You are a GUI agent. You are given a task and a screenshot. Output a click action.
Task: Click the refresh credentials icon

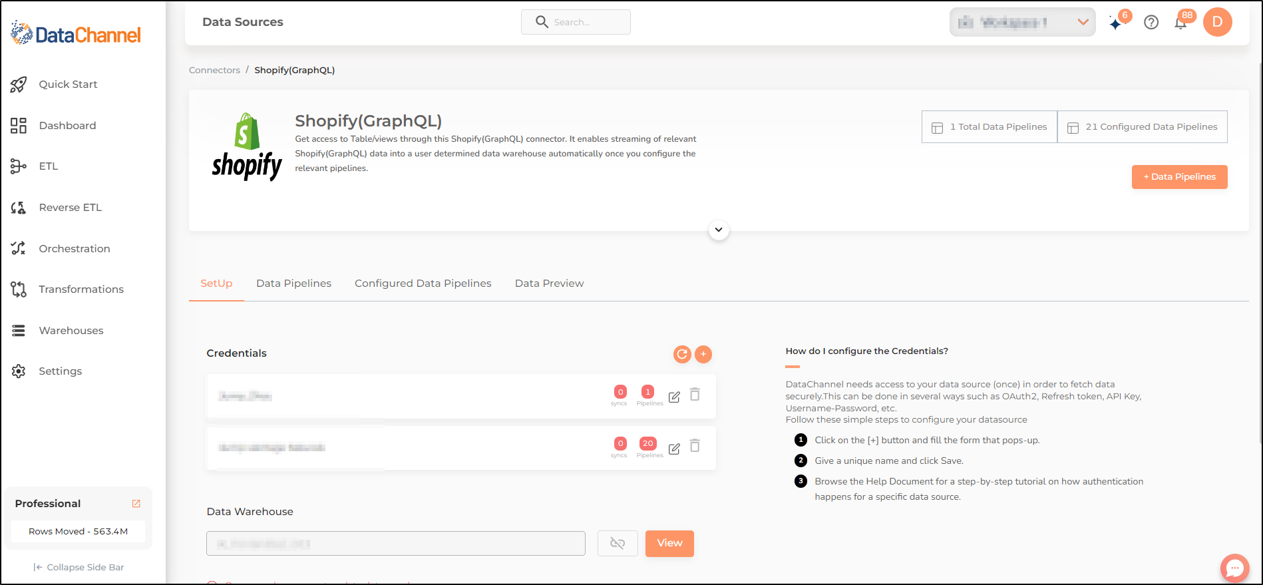tap(682, 354)
